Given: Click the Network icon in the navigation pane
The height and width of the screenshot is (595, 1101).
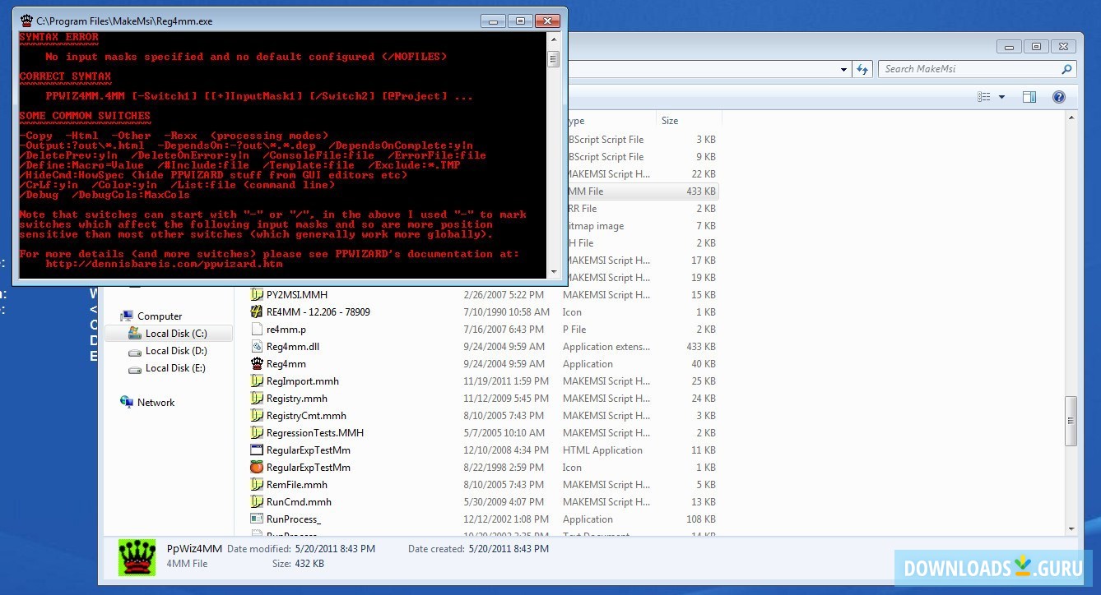Looking at the screenshot, I should click(127, 403).
